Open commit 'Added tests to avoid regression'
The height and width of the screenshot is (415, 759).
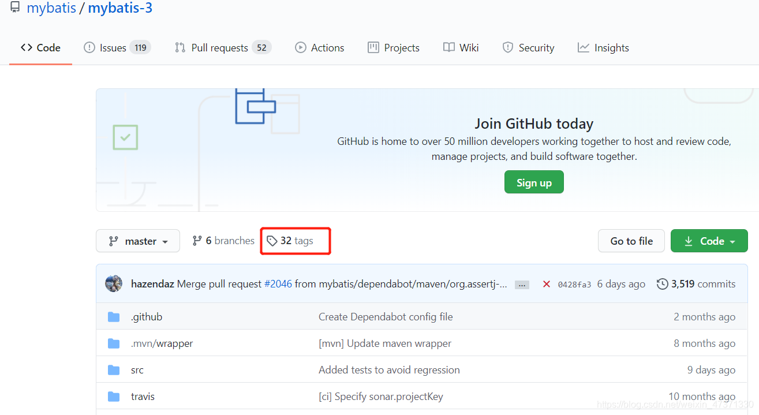pyautogui.click(x=389, y=370)
